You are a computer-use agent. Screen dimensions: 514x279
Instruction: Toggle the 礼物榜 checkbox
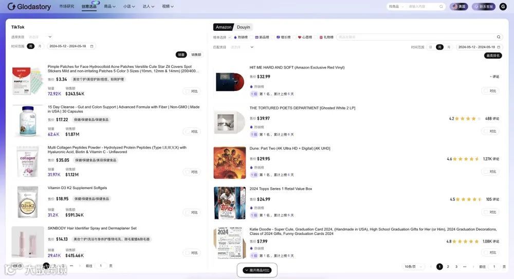click(x=316, y=38)
